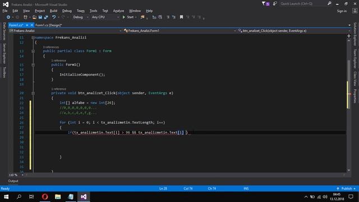The width and height of the screenshot is (359, 202).
Task: Click the Find in Files icon
Action: point(142,17)
